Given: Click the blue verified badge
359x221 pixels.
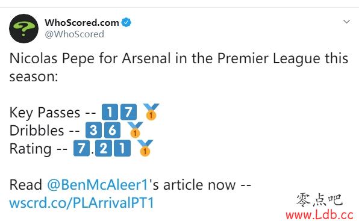Looking at the screenshot, I should [126, 22].
